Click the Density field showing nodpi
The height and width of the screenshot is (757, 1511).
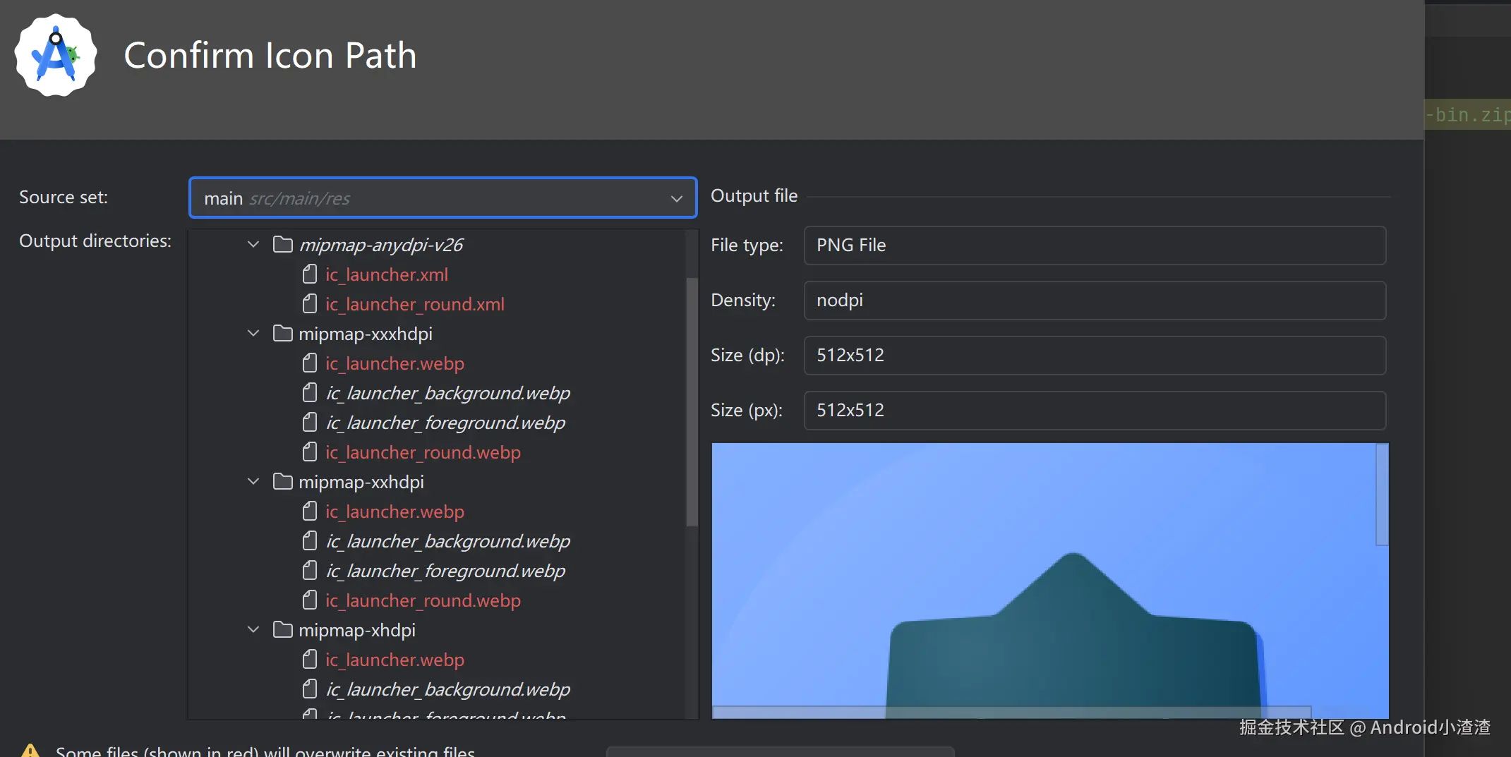[x=1095, y=300]
